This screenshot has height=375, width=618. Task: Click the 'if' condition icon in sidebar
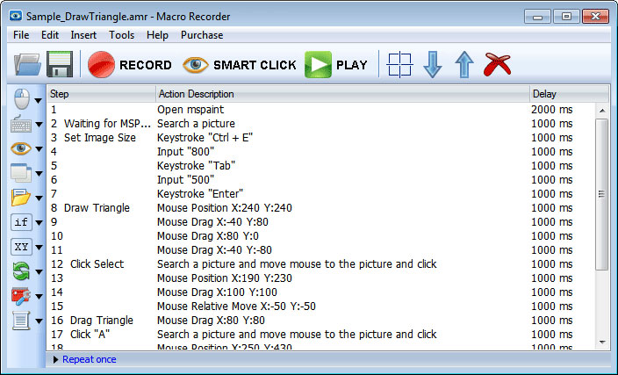coord(21,222)
